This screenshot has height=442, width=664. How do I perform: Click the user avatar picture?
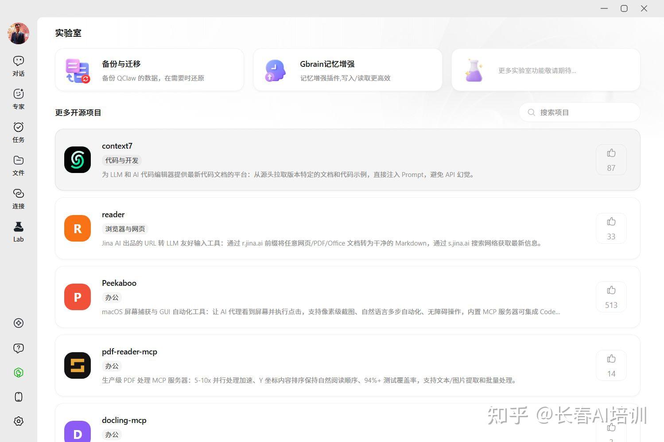pyautogui.click(x=19, y=34)
